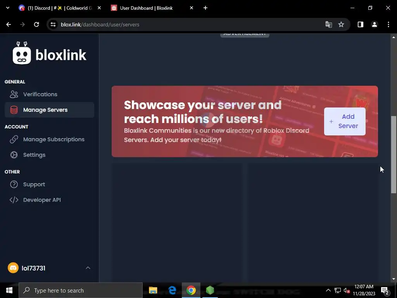Click the scrollbar up arrow
The image size is (397, 298).
(394, 37)
